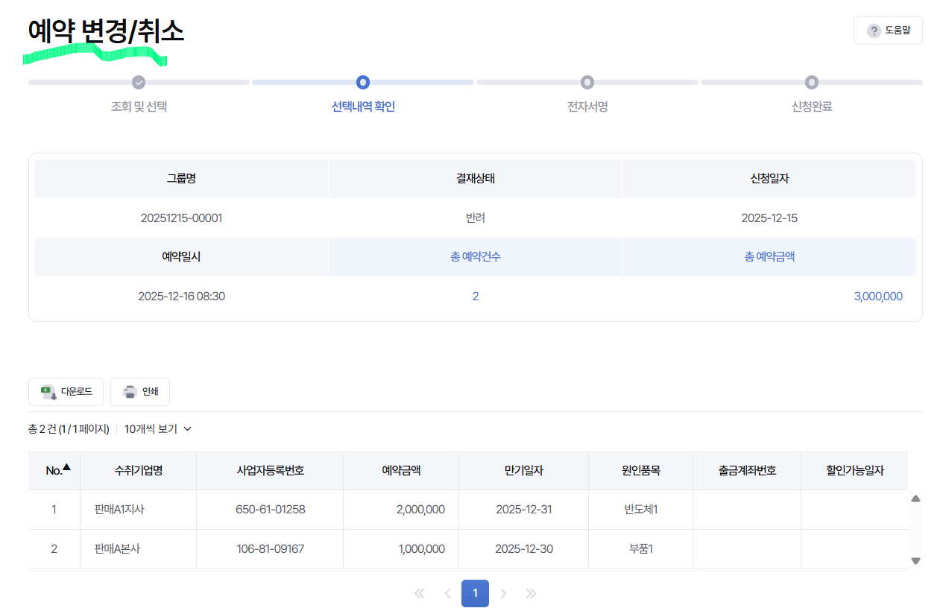Click the 신청일자 header cell

769,179
